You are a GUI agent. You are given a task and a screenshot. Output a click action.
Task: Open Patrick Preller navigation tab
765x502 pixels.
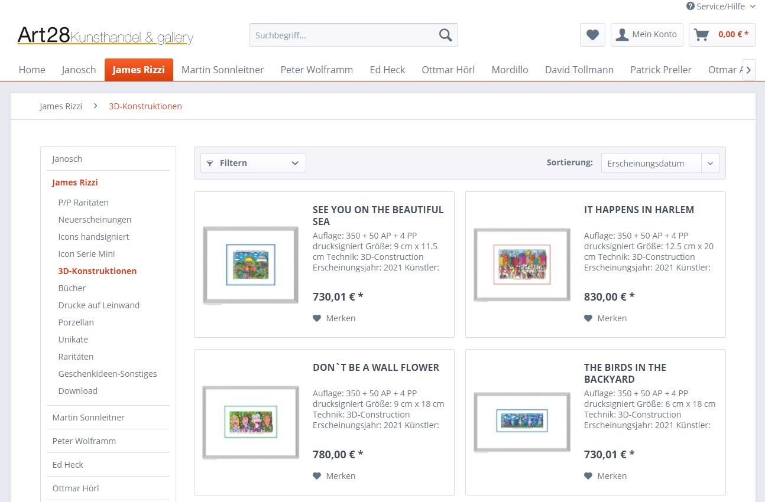point(660,70)
